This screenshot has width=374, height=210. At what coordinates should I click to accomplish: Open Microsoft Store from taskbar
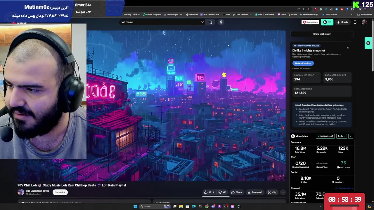pyautogui.click(x=187, y=206)
